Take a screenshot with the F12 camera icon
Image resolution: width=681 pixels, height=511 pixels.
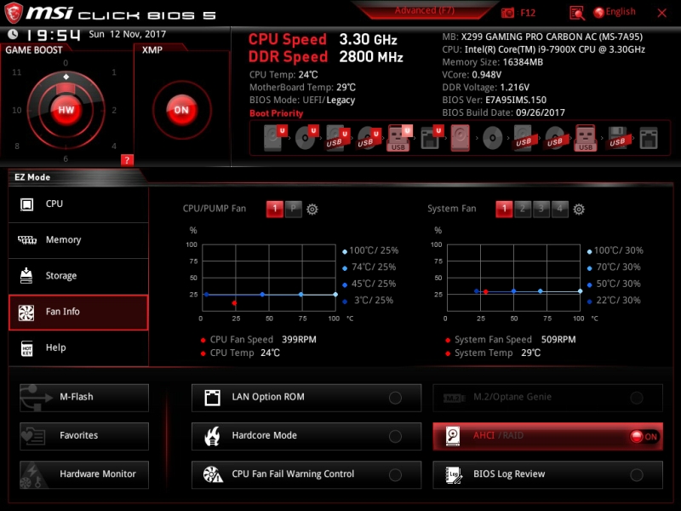(x=507, y=13)
